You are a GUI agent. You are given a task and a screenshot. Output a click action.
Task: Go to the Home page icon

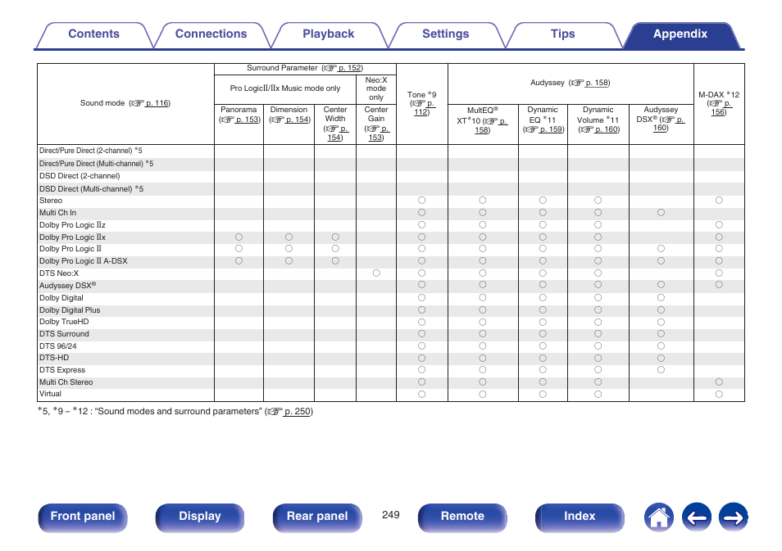tap(658, 517)
